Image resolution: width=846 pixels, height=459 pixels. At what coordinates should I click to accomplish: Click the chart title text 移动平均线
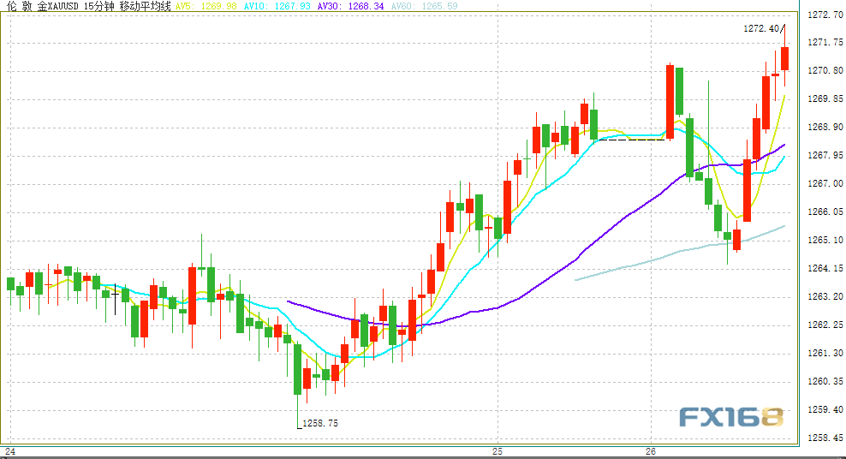[x=145, y=6]
